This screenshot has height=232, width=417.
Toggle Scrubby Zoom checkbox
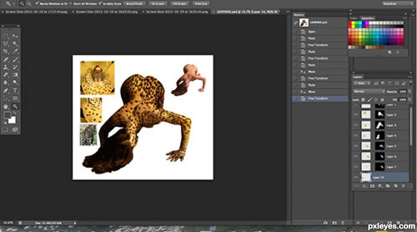pyautogui.click(x=100, y=4)
